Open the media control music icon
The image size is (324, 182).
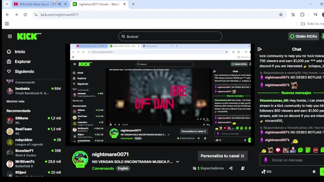click(315, 15)
